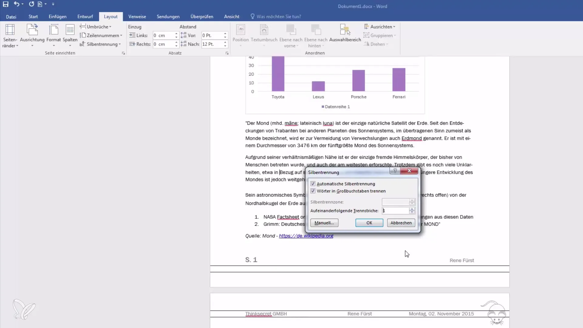Confirm the Silbentrennung dialog with OK

coord(369,223)
